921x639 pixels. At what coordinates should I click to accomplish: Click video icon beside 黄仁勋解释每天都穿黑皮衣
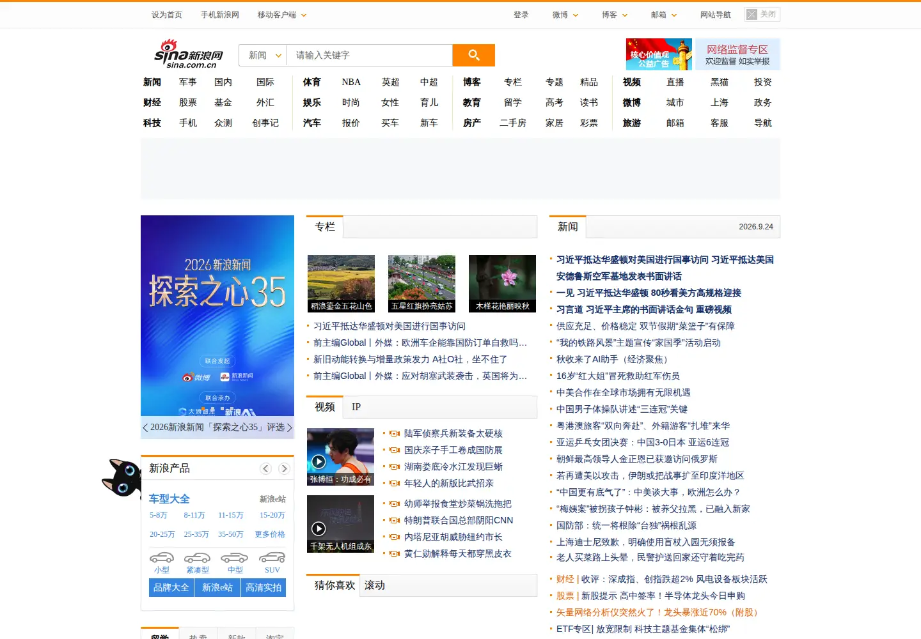(395, 554)
